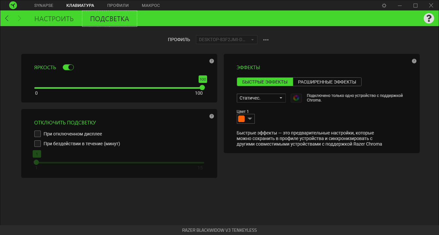Check 'При бездействии в течение (минут)' checkbox

tap(38, 144)
